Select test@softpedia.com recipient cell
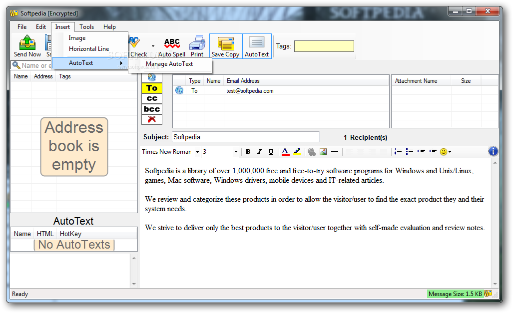 click(x=250, y=91)
